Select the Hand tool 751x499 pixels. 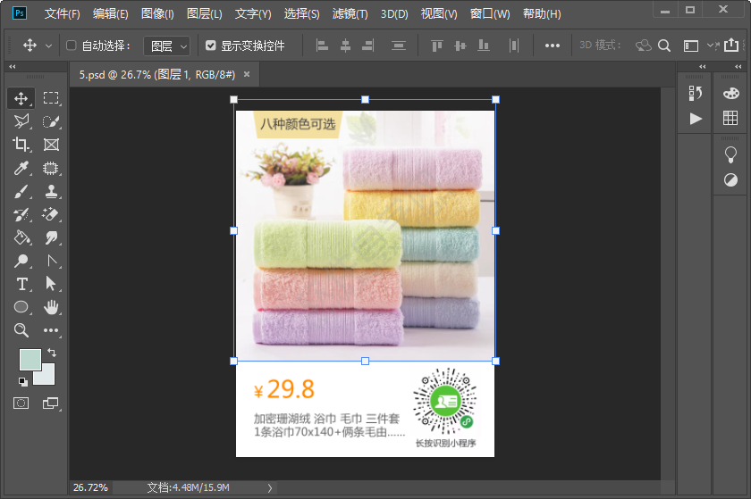pos(51,307)
